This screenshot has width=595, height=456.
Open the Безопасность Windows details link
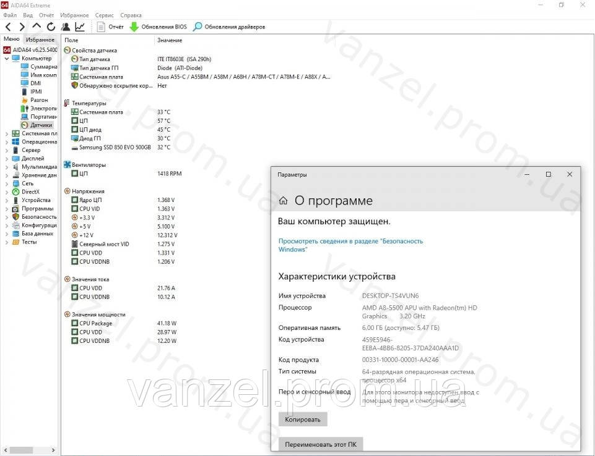[350, 245]
